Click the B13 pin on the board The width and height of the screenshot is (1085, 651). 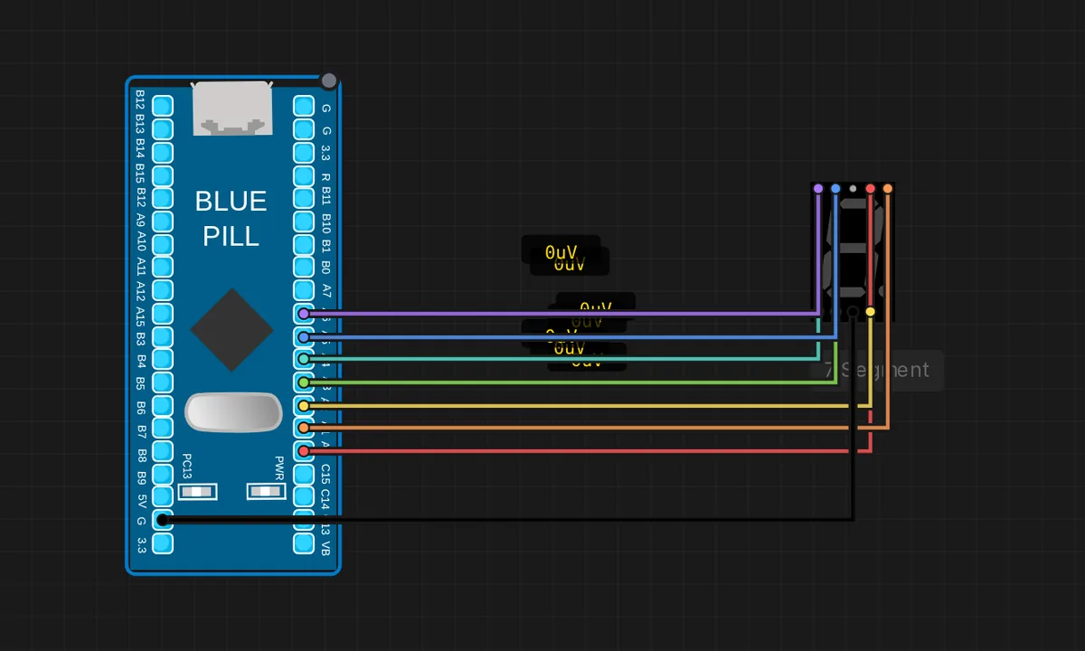[x=163, y=130]
